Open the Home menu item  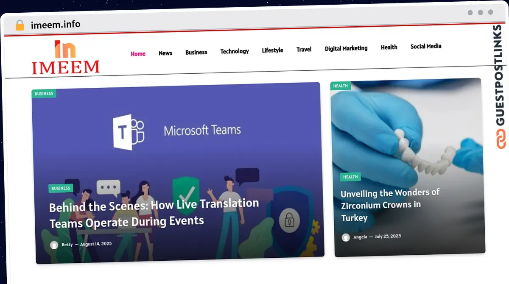click(x=138, y=54)
